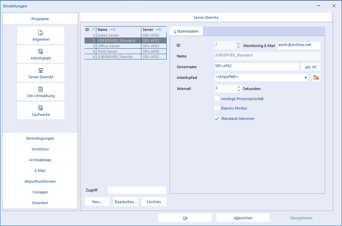Select the Arbeitsplatz icon in sidebar
The width and height of the screenshot is (342, 226).
(41, 52)
